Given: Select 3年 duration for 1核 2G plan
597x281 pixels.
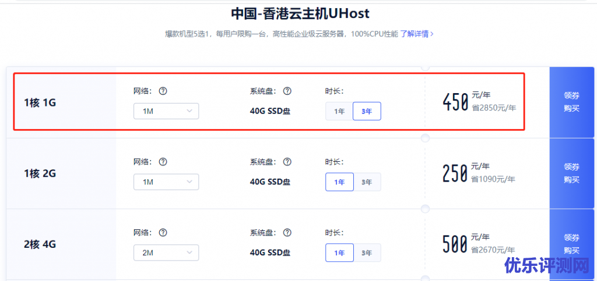Looking at the screenshot, I should pyautogui.click(x=367, y=182).
